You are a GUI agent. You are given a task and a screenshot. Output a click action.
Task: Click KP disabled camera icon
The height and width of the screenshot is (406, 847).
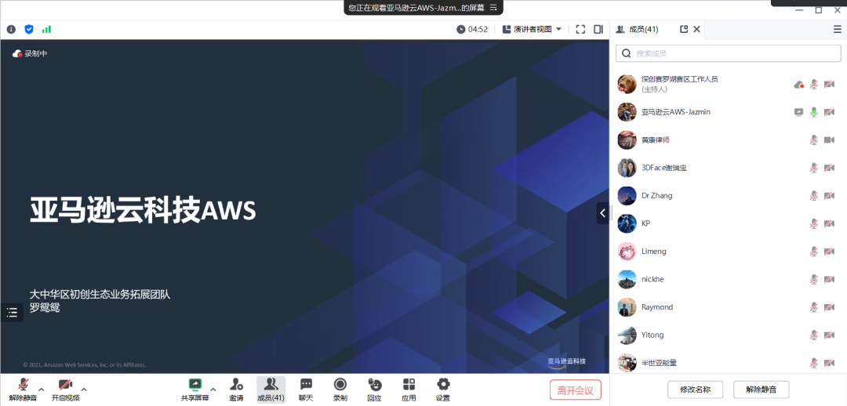(829, 223)
